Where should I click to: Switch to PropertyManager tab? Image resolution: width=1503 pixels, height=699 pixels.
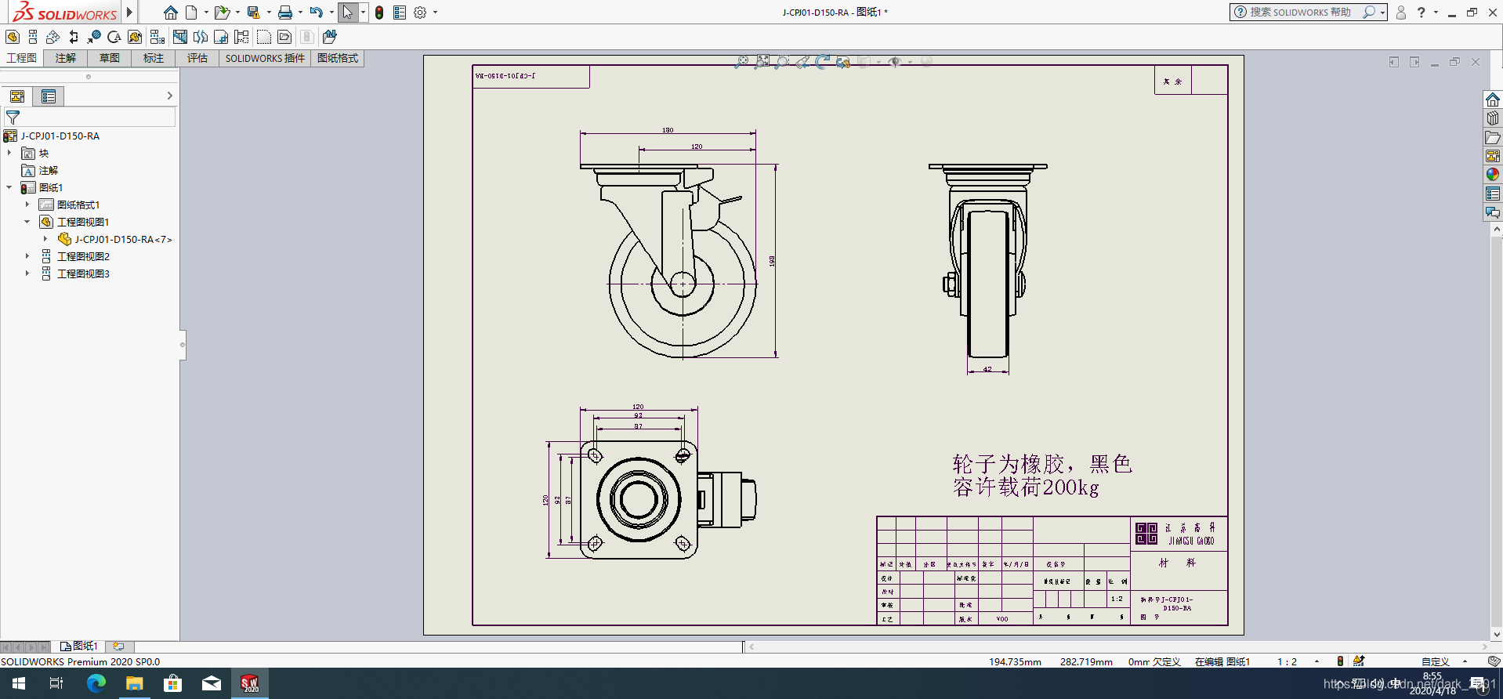pos(49,96)
